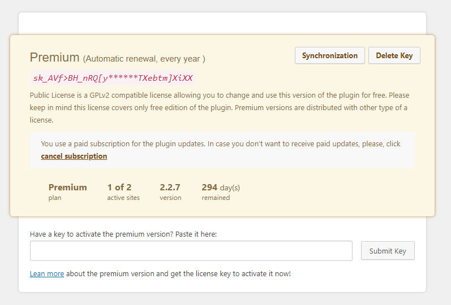This screenshot has width=451, height=305.
Task: Open the Learn more link
Action: point(47,274)
